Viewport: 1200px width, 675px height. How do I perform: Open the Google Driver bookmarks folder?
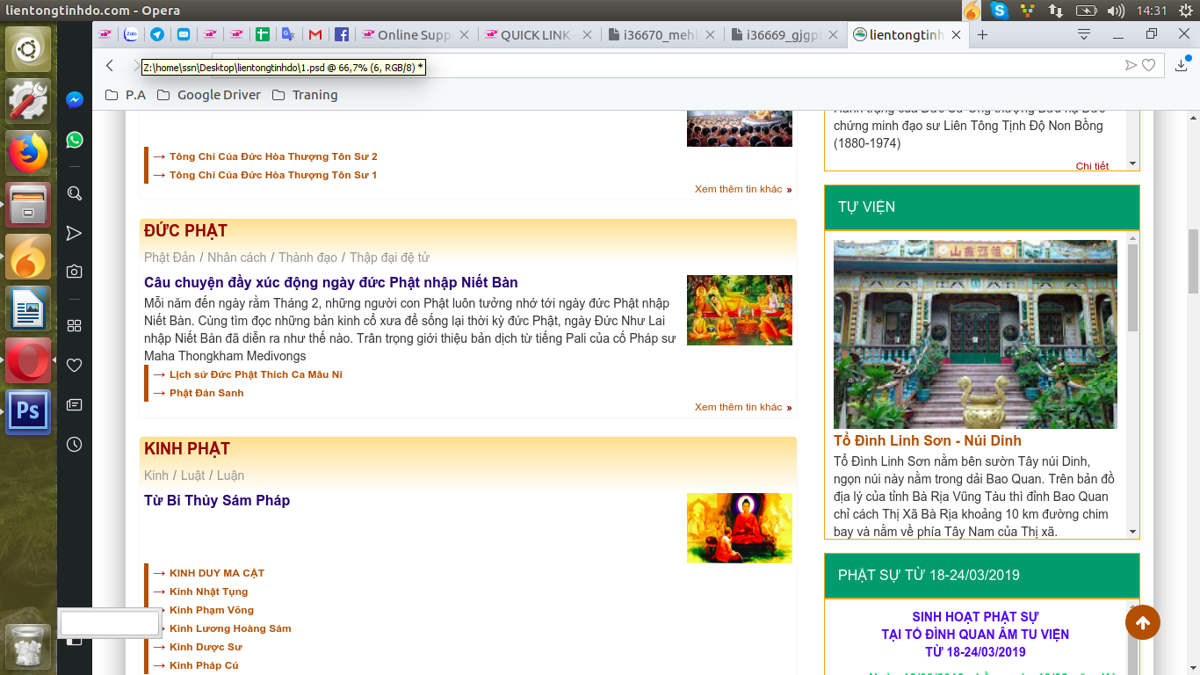tap(209, 95)
